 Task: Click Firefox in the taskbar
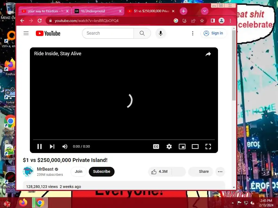click(x=23, y=203)
